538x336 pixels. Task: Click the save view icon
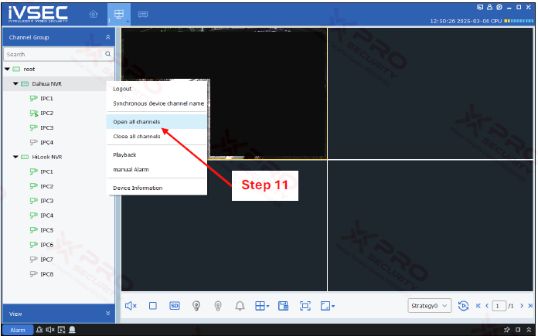click(283, 306)
